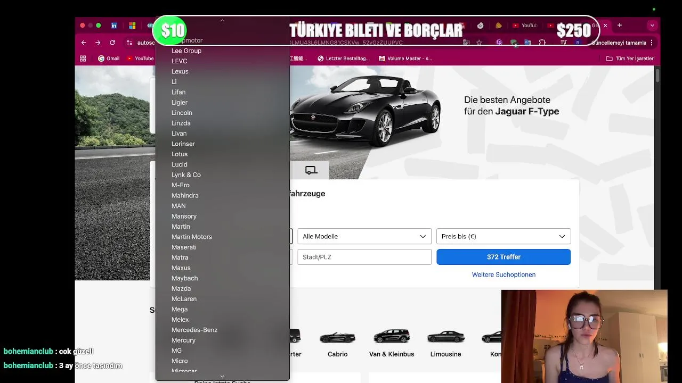Open the Alle Modelle dropdown
The image size is (682, 383).
pos(364,236)
